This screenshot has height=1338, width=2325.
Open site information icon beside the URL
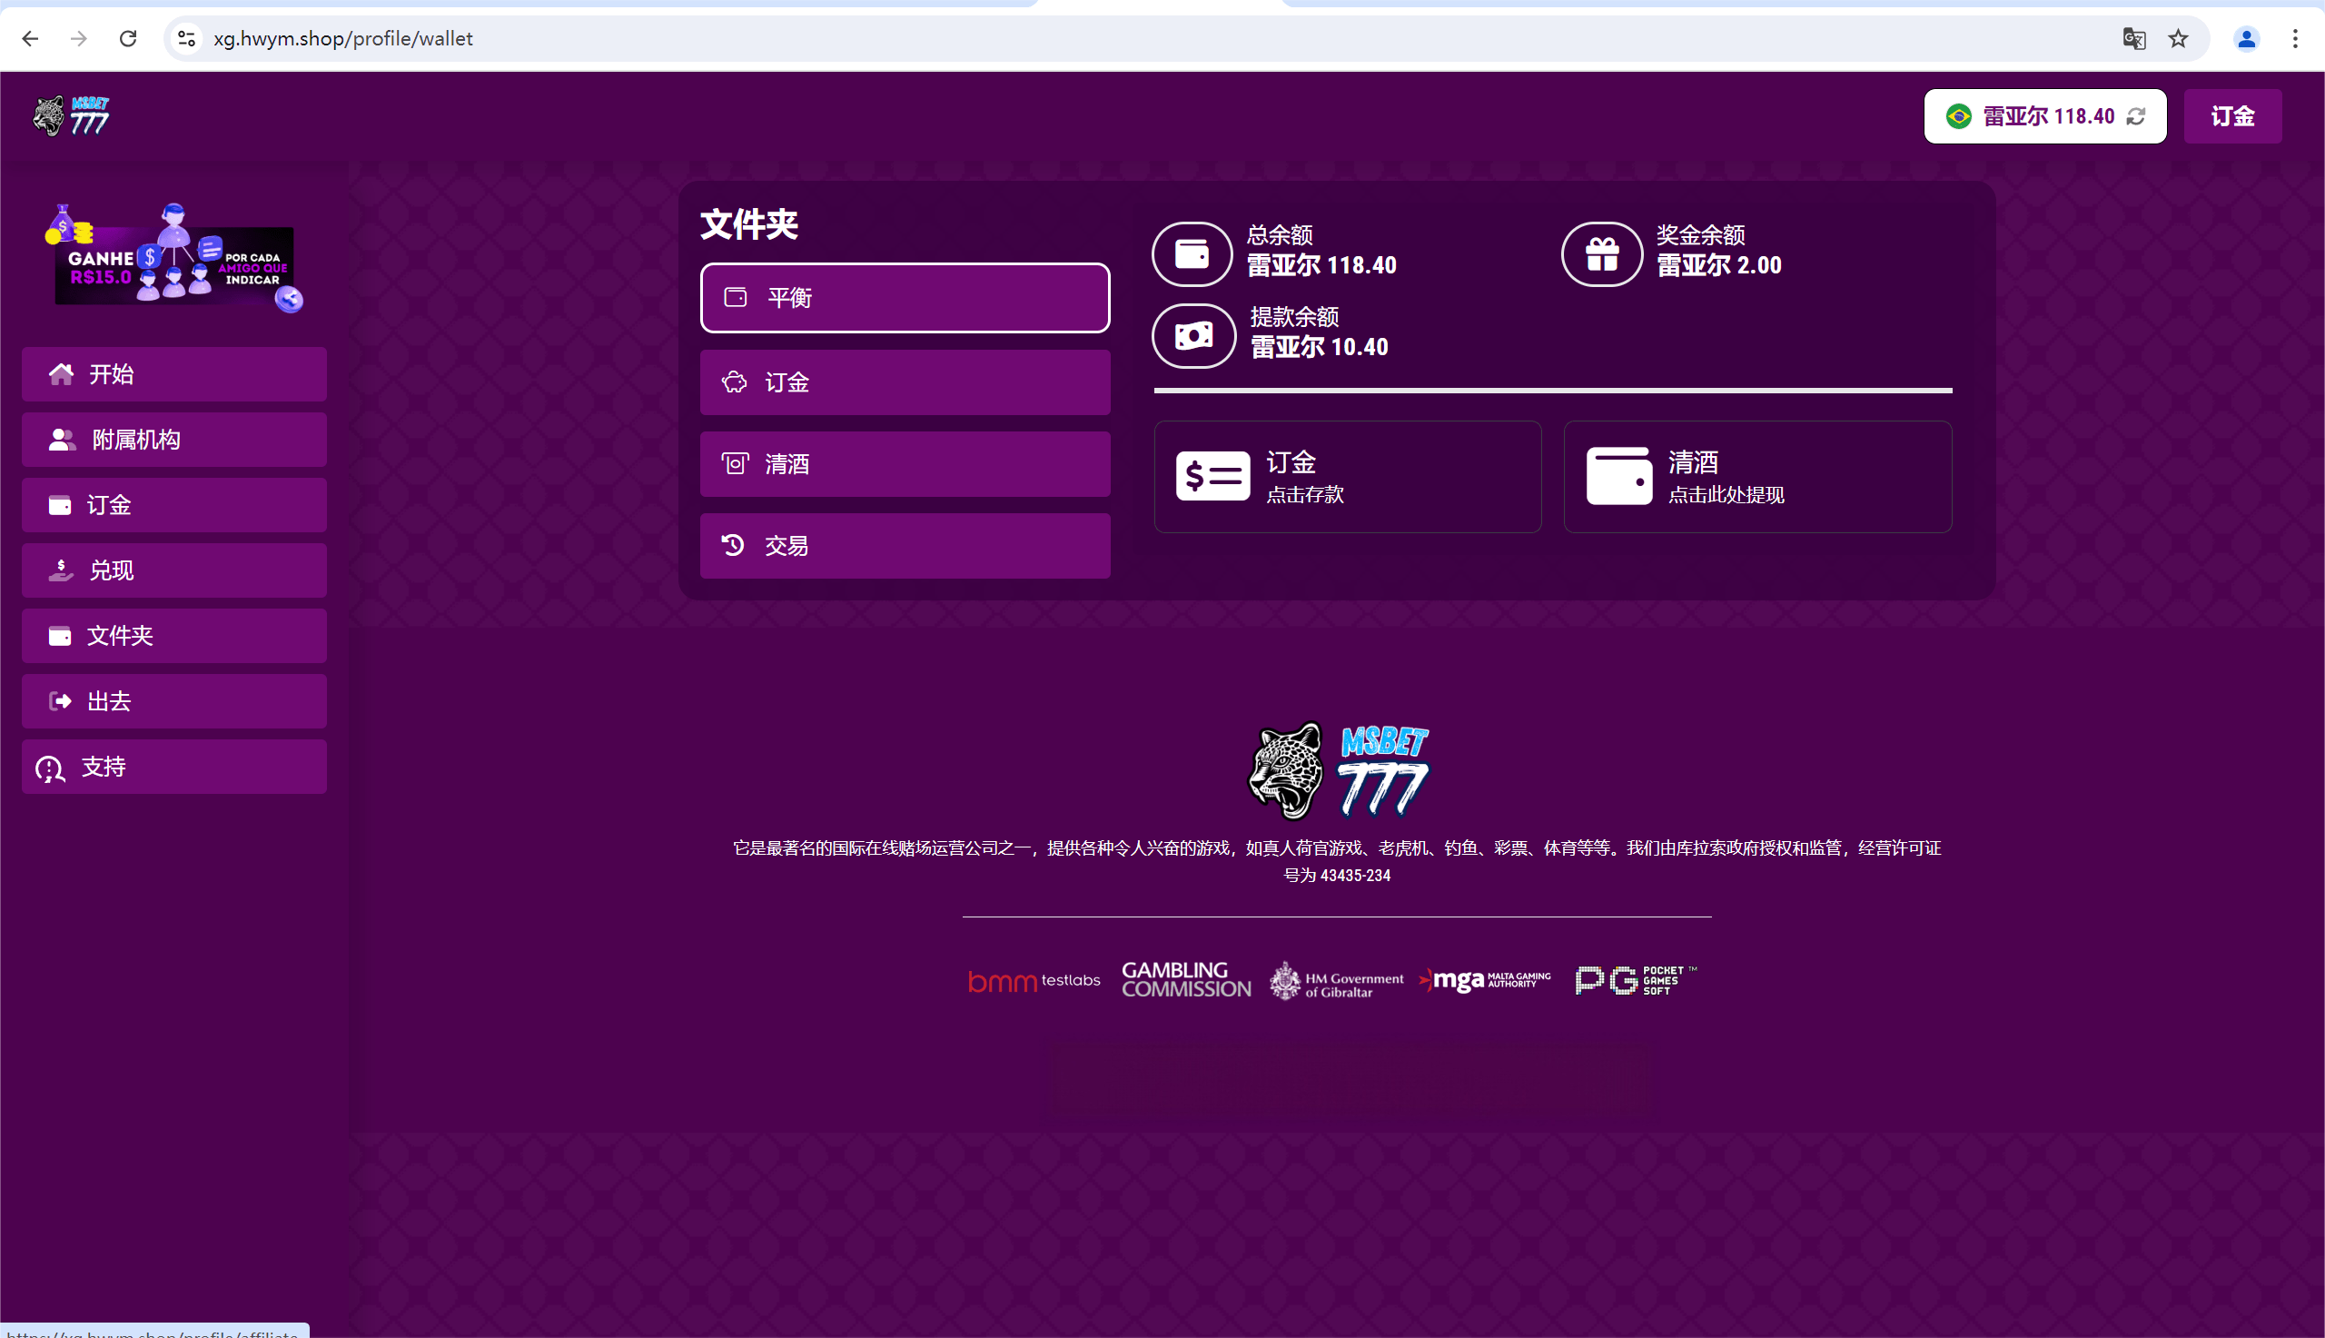click(186, 38)
